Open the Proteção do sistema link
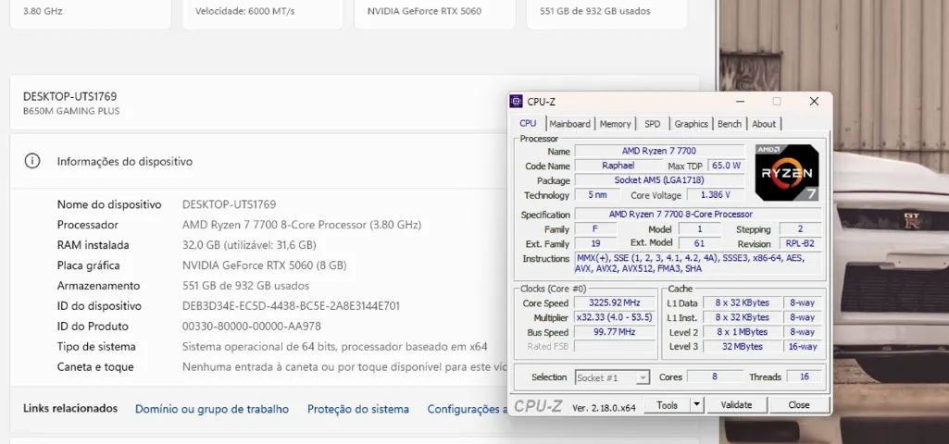 coord(358,409)
